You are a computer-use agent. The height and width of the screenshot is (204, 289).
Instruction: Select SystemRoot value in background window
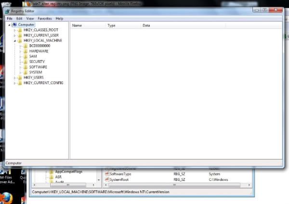pyautogui.click(x=119, y=179)
